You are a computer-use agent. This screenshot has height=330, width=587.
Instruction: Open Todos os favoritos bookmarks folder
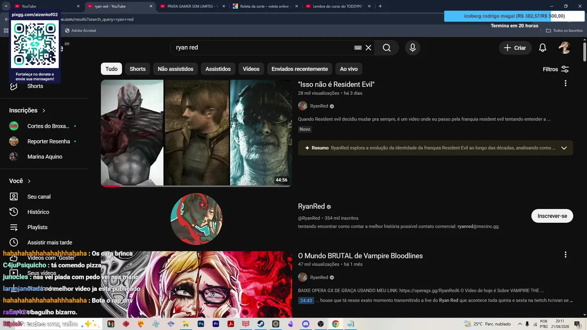click(x=565, y=30)
